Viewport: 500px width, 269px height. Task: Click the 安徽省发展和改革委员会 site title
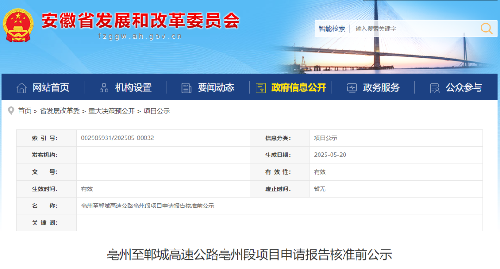click(140, 20)
